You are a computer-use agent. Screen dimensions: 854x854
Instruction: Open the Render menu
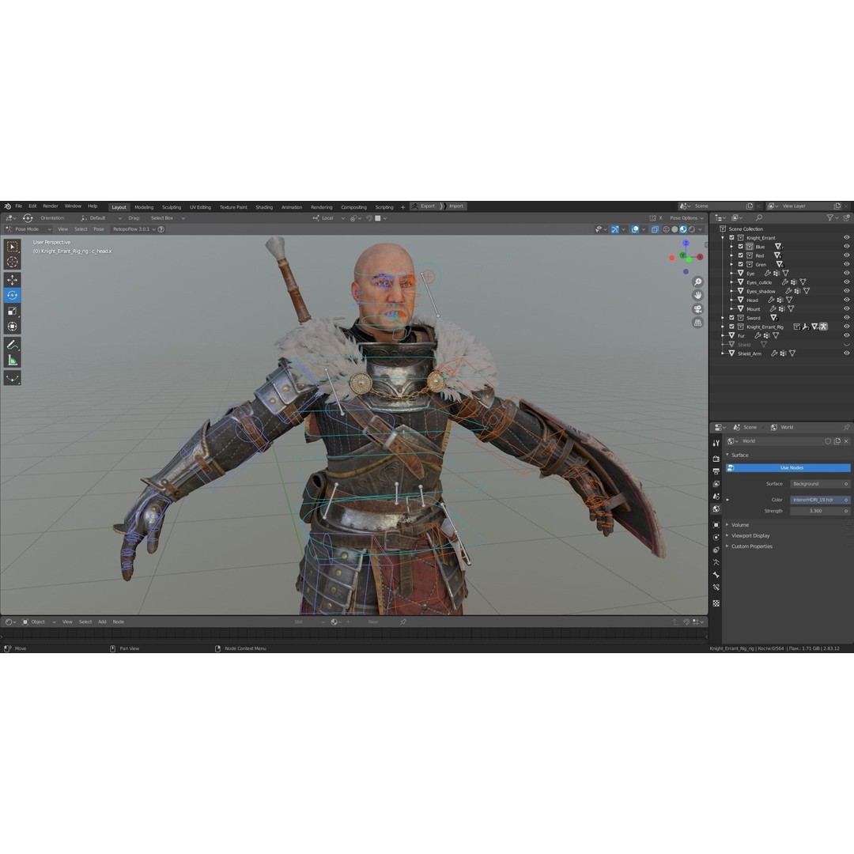click(50, 206)
